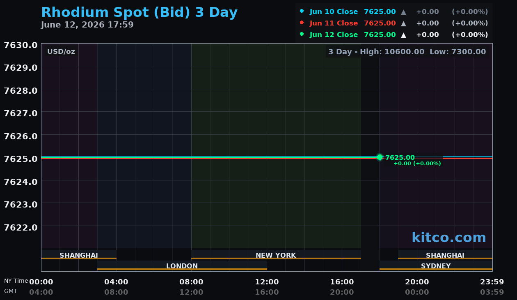The image size is (517, 300).
Task: Click the Jun 10 up-arrow change indicator
Action: [404, 12]
